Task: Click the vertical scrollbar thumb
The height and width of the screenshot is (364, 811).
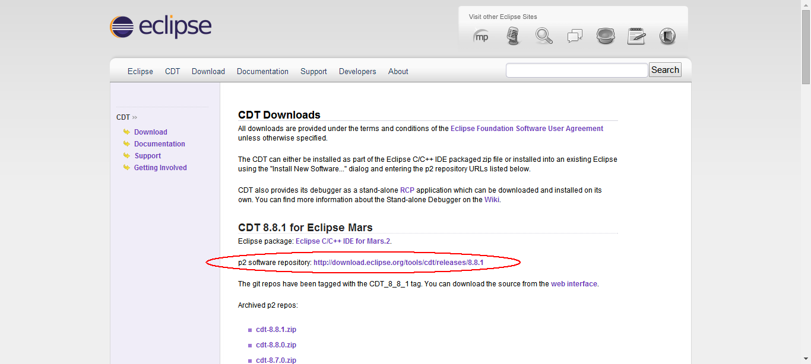Action: pos(806,48)
